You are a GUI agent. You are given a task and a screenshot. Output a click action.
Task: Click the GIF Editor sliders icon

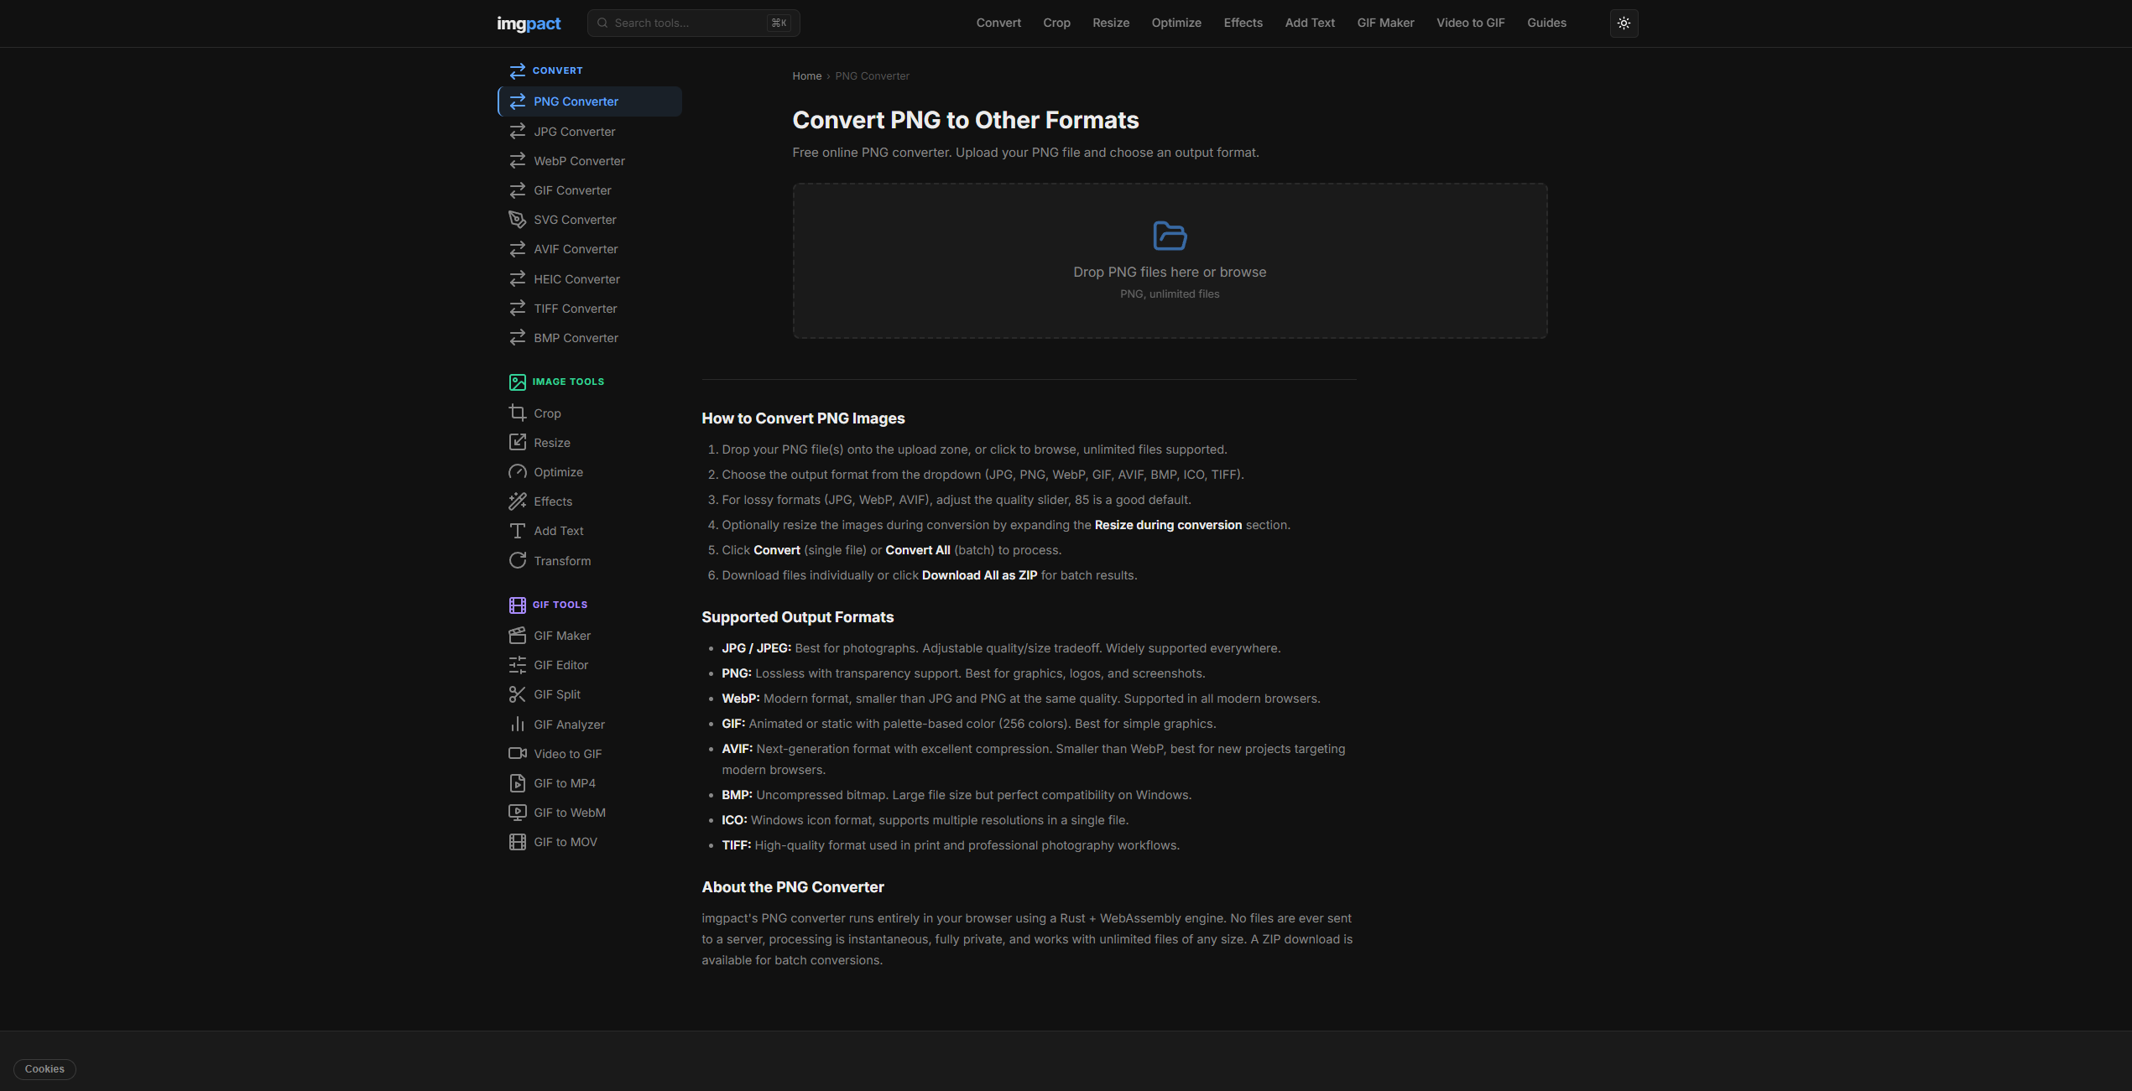coord(518,665)
